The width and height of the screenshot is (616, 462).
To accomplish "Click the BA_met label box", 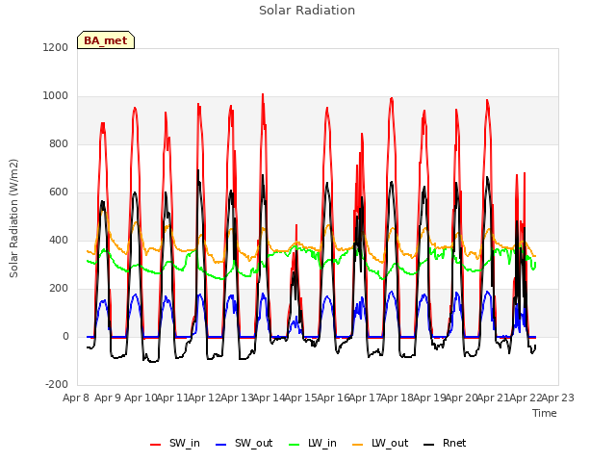I will coord(106,40).
